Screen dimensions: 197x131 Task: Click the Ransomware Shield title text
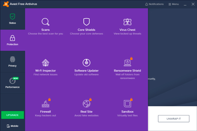coord(127,71)
